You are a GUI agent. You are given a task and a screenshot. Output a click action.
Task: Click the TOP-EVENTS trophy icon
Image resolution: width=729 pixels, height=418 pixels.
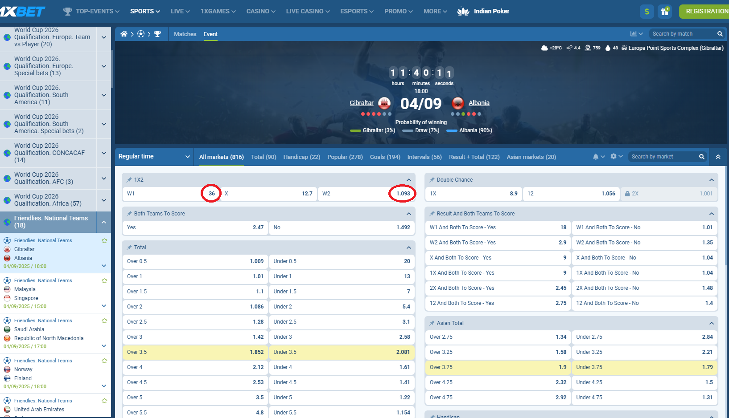(x=68, y=12)
